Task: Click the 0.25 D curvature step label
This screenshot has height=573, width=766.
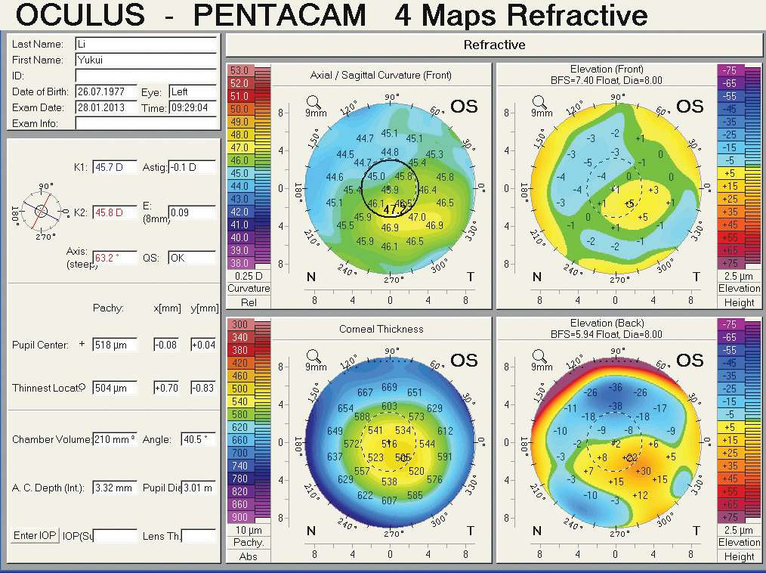Action: click(249, 276)
